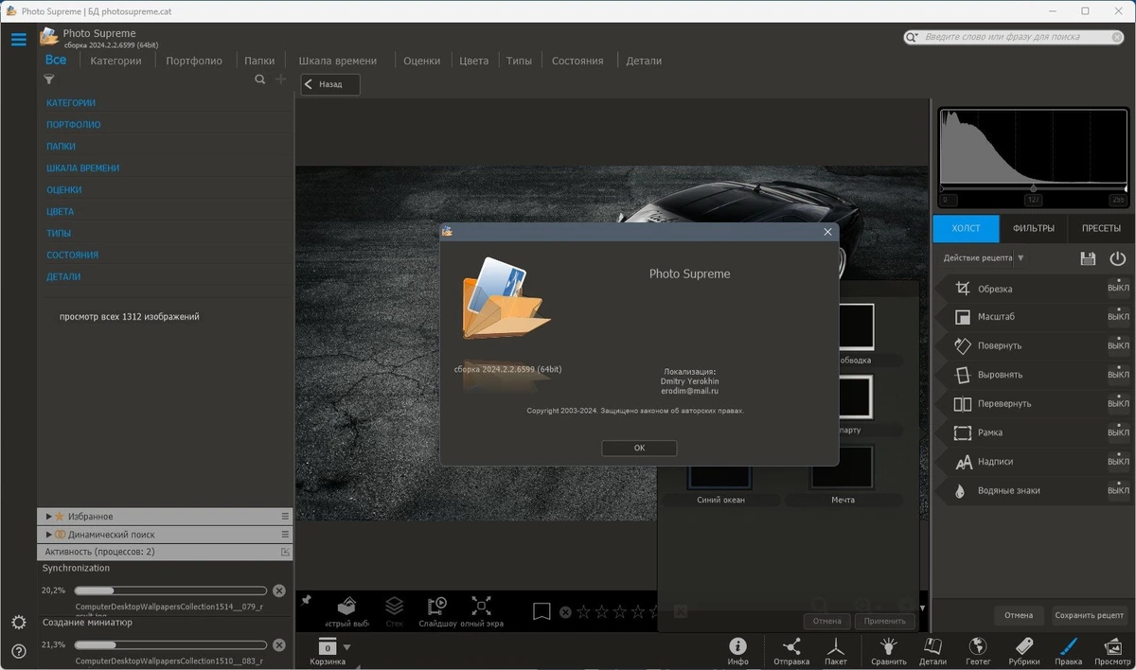Viewport: 1136px width, 670px height.
Task: Toggle the pin icon above Корзина
Action: point(306,600)
